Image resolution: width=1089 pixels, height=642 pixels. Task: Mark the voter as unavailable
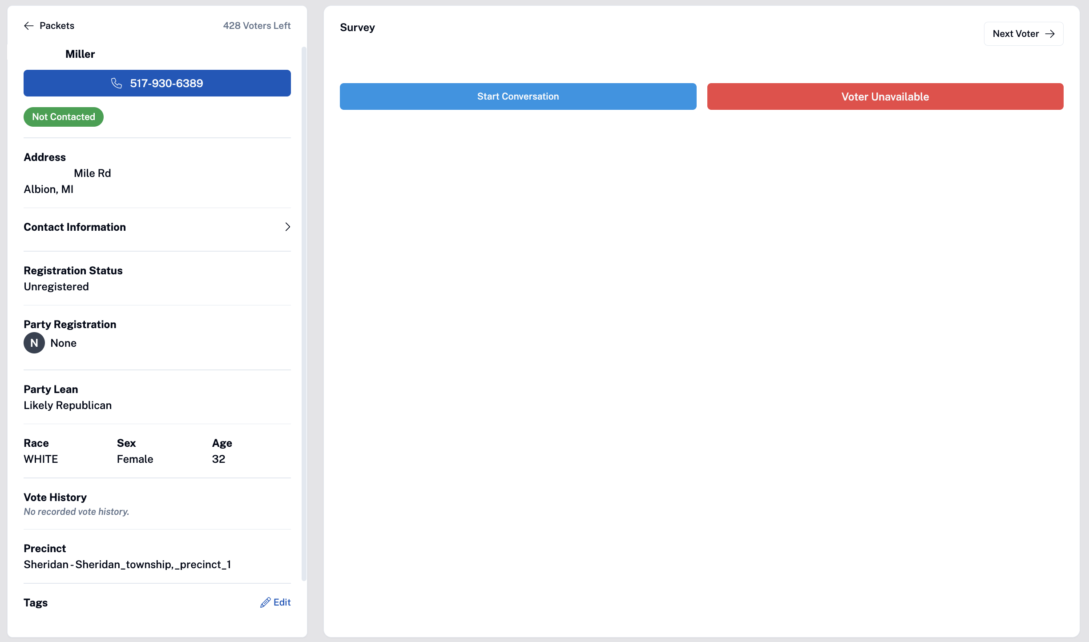coord(885,96)
